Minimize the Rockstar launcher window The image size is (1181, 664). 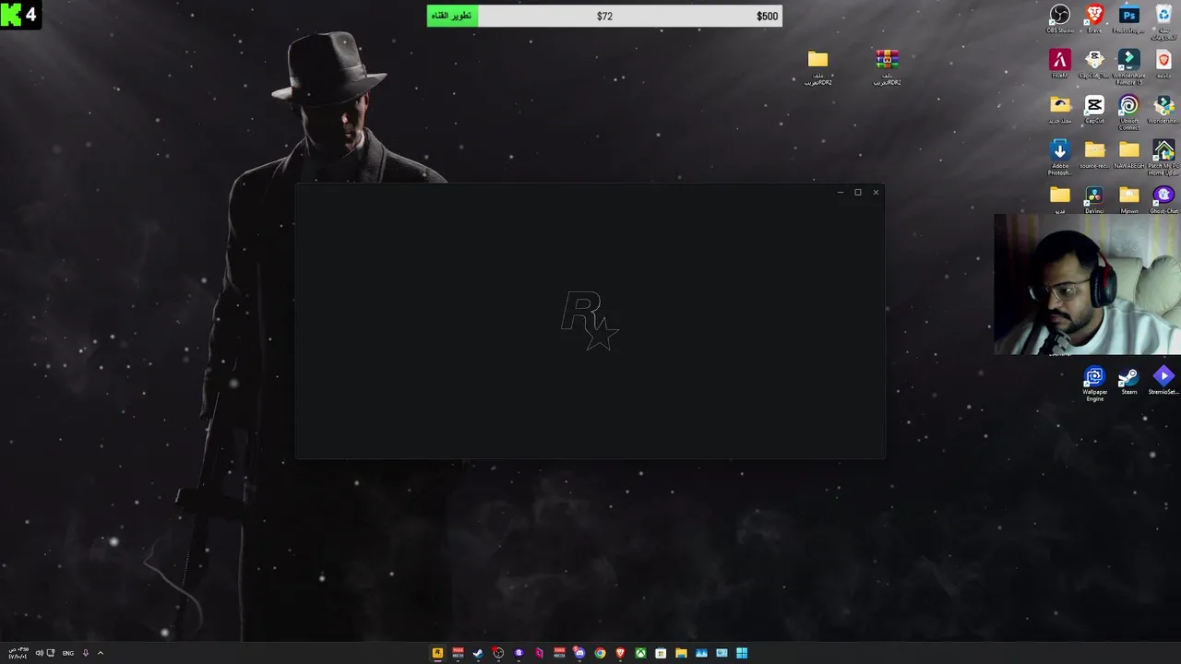[840, 192]
